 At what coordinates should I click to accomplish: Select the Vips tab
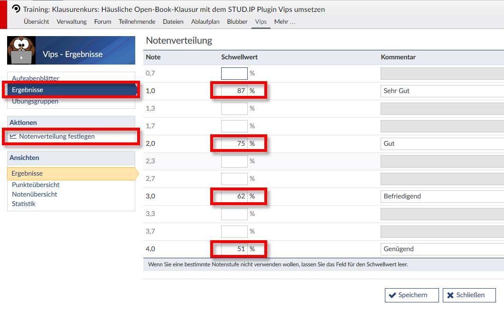click(x=261, y=21)
